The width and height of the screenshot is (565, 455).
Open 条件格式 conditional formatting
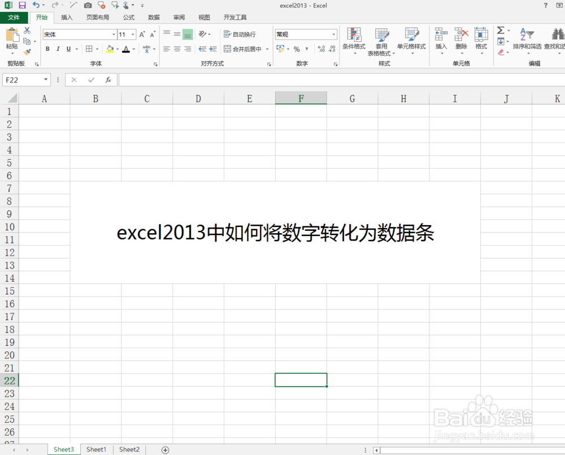coord(354,41)
